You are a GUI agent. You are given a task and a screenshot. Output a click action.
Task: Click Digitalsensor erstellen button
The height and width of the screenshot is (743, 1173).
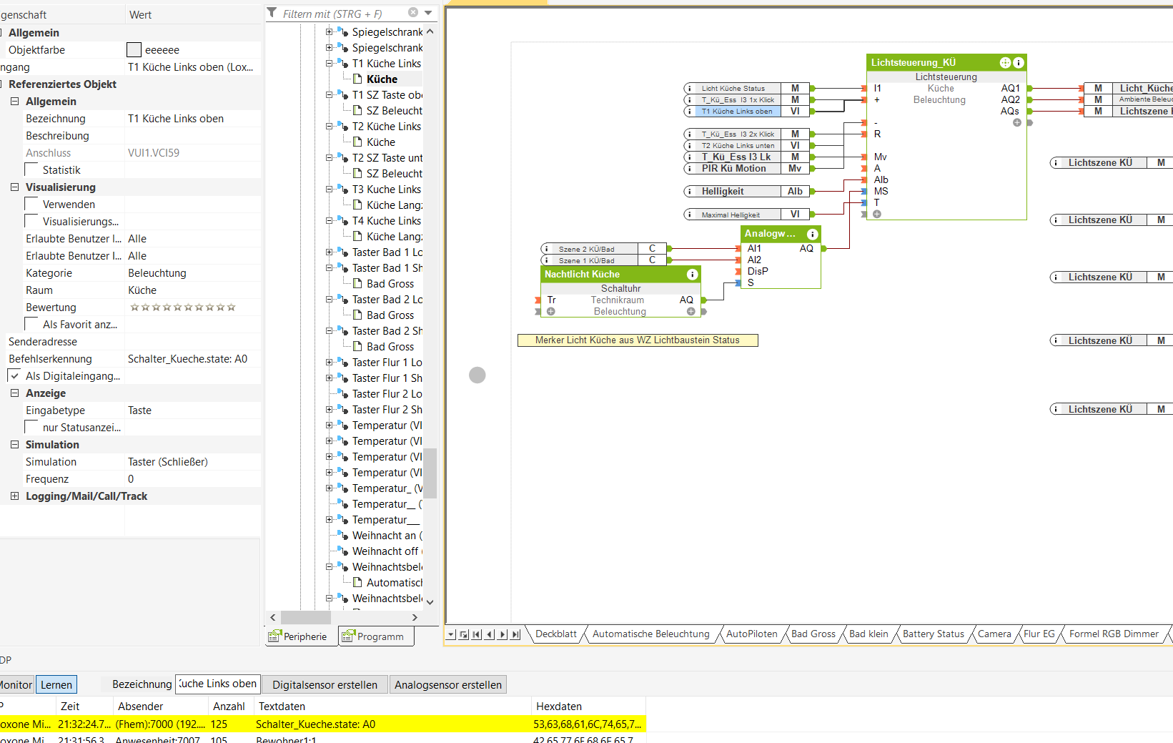pos(325,685)
